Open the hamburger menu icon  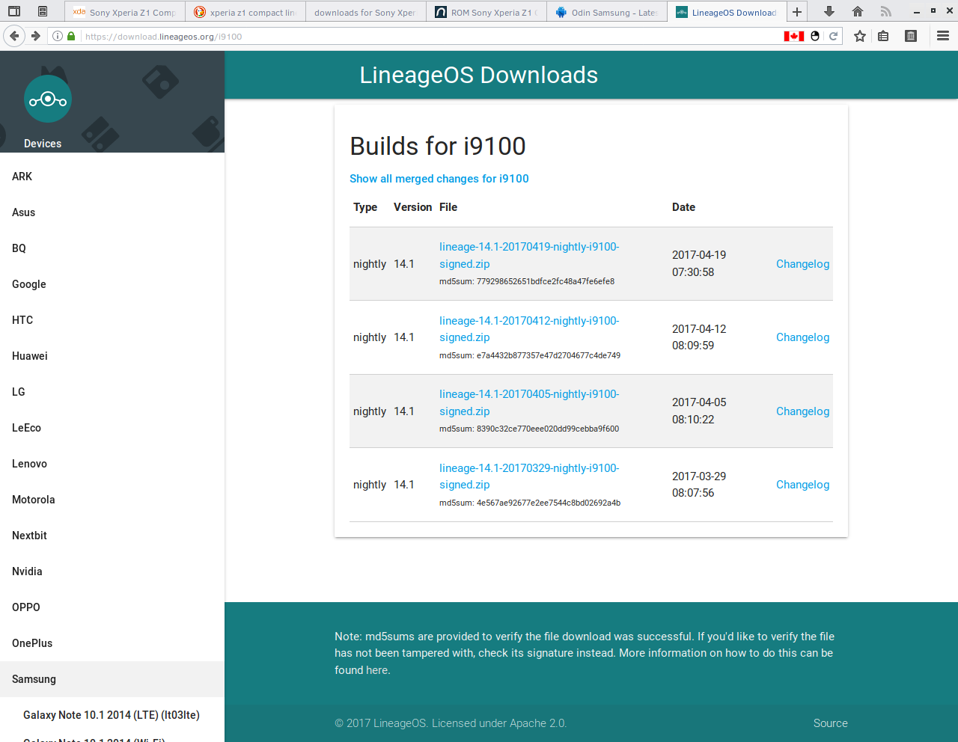tap(943, 36)
